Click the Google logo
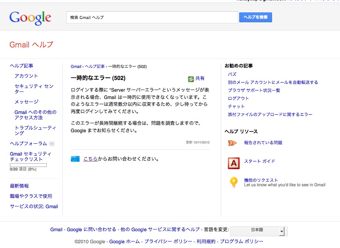Screen dimensions: 340x248 (x=30, y=18)
